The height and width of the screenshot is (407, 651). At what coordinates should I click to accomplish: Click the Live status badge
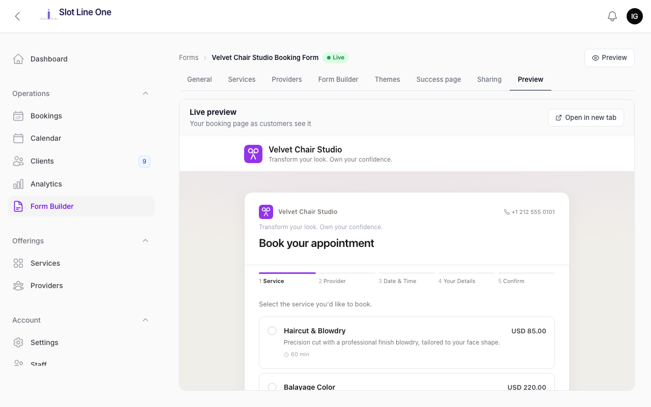pyautogui.click(x=336, y=58)
